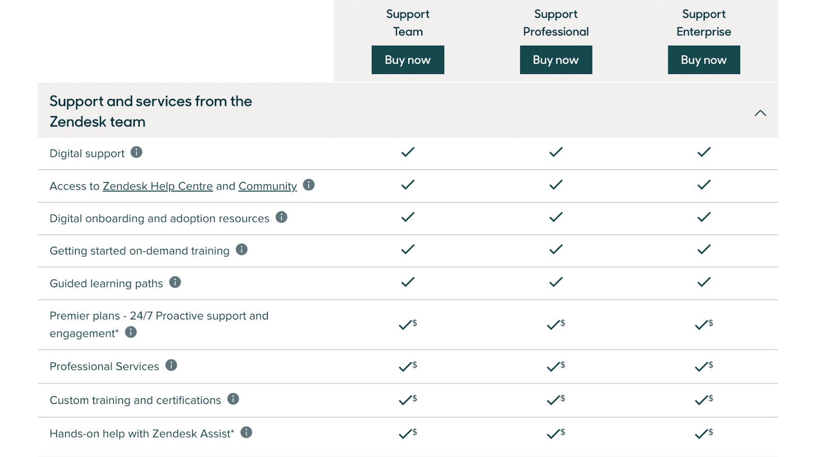Collapse the Support and services section
This screenshot has width=816, height=457.
(760, 113)
